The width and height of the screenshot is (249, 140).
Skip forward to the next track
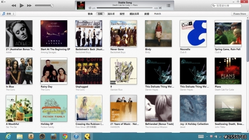(x=29, y=5)
